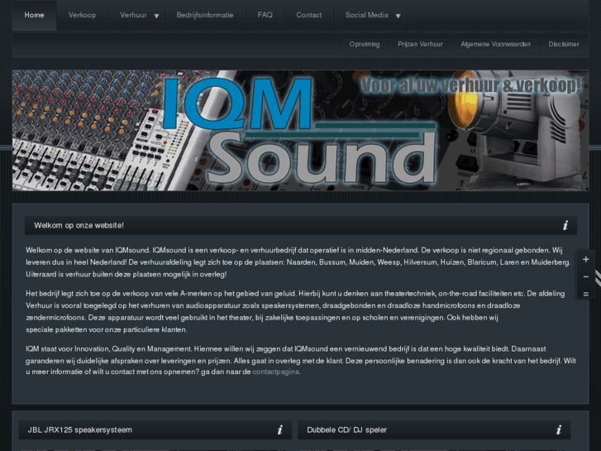601x451 pixels.
Task: Click the 'Welkom op onze website!' heading
Action: tap(79, 226)
